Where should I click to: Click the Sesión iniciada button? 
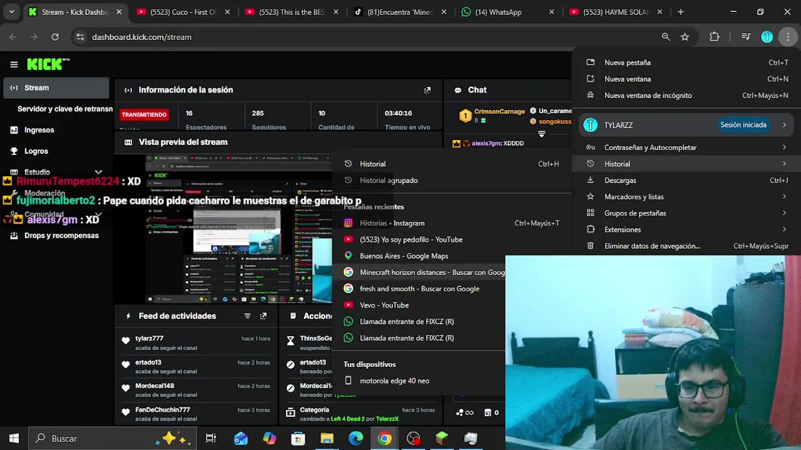[743, 125]
